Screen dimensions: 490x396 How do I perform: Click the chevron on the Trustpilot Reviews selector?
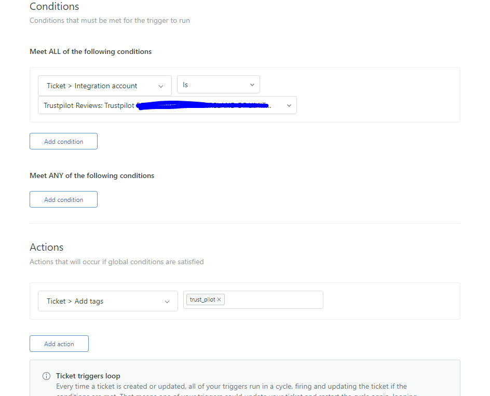289,105
